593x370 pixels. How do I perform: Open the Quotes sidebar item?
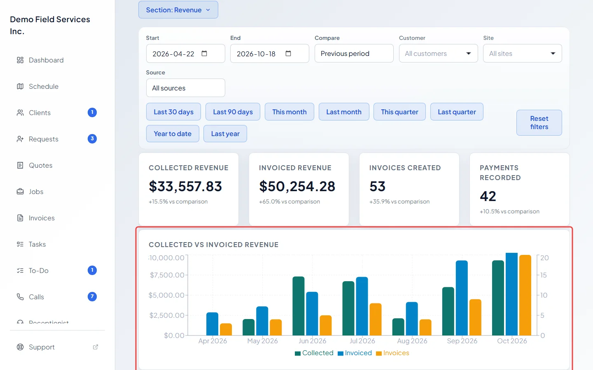(57, 165)
